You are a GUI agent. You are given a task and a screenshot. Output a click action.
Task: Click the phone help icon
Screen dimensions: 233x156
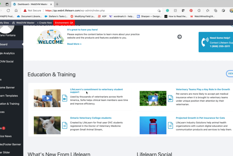click(x=205, y=42)
